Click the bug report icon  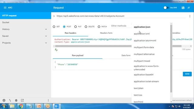click(x=16, y=100)
